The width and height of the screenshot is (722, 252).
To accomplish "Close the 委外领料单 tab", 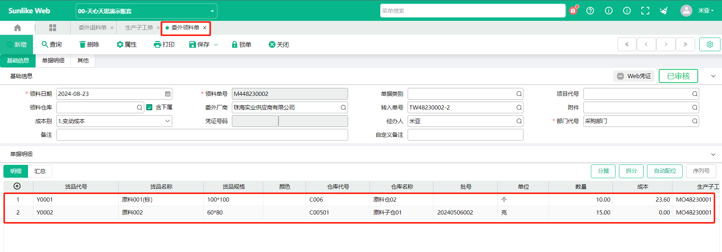I will coord(205,28).
